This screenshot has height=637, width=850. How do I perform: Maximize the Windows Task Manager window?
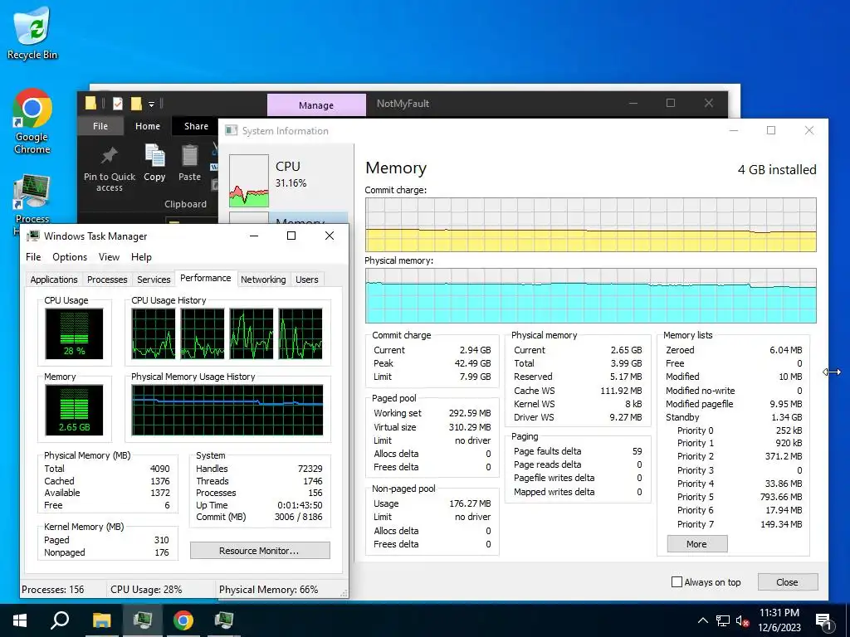291,236
